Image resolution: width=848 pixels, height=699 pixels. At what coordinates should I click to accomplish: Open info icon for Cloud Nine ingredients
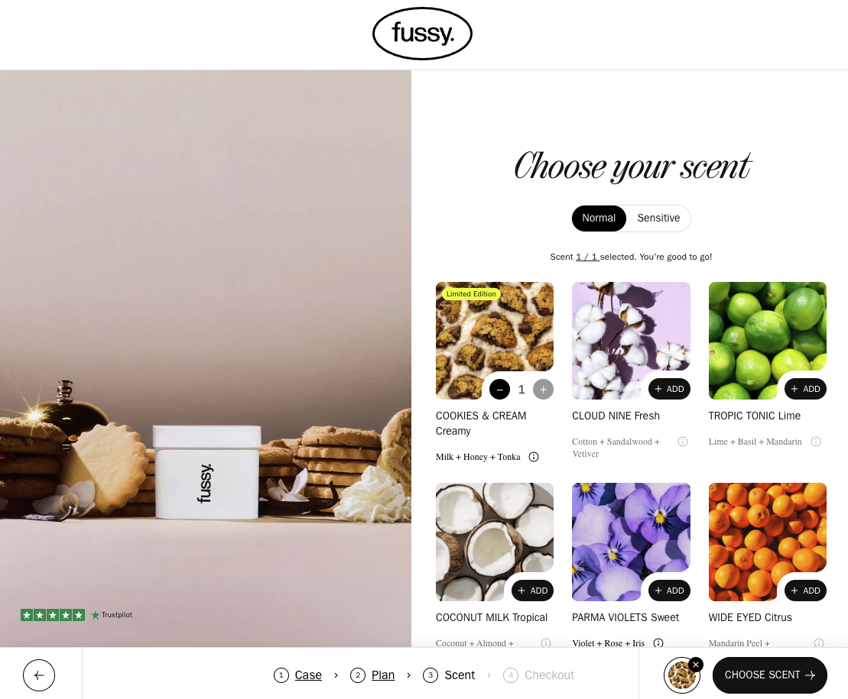pos(683,442)
